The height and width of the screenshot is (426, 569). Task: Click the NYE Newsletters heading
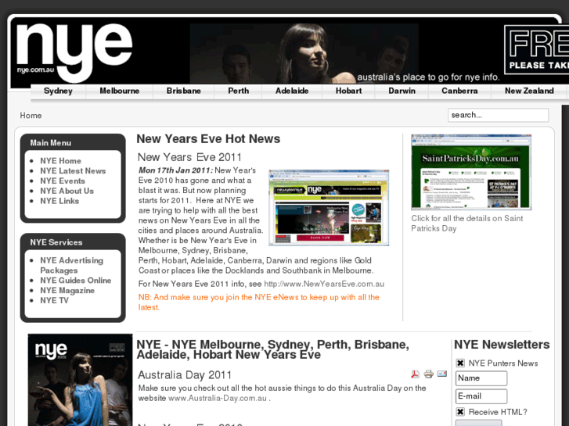tap(502, 345)
